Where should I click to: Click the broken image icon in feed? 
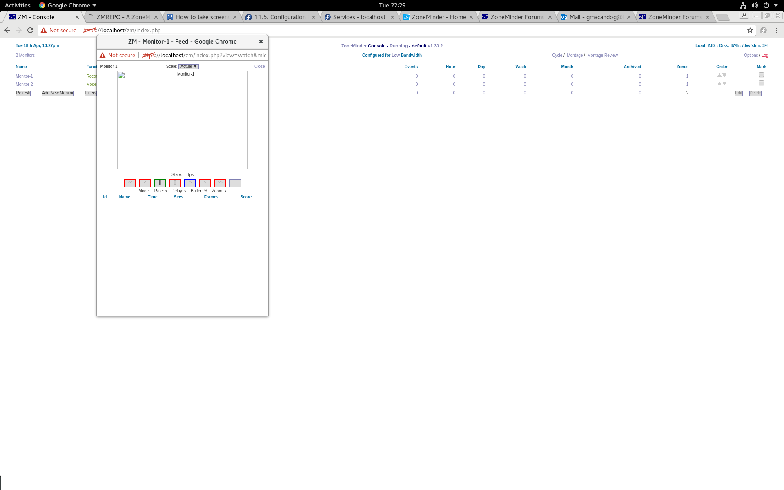coord(121,75)
